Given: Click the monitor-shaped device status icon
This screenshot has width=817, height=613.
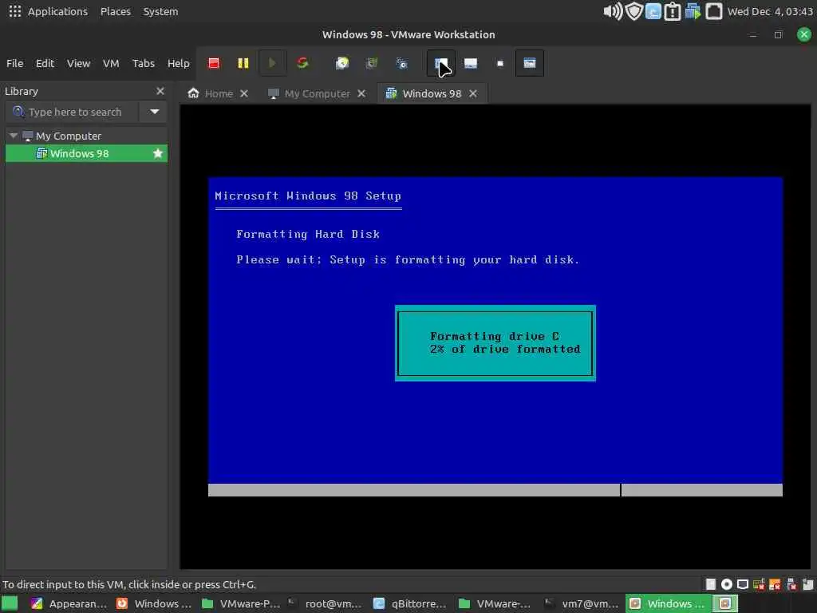Looking at the screenshot, I should tap(743, 584).
